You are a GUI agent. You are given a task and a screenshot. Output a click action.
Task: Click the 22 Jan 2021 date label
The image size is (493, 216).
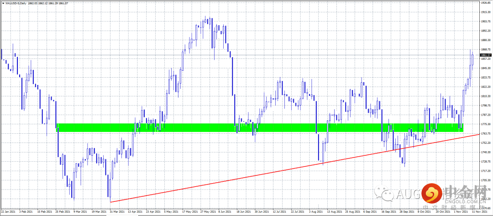tap(8, 211)
